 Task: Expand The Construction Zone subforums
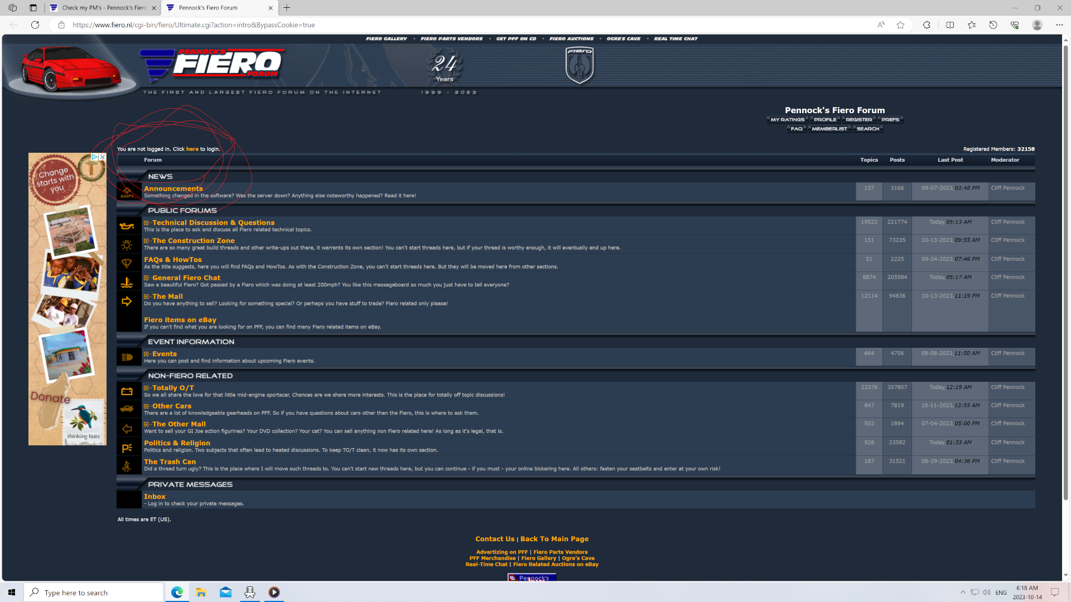(x=146, y=241)
